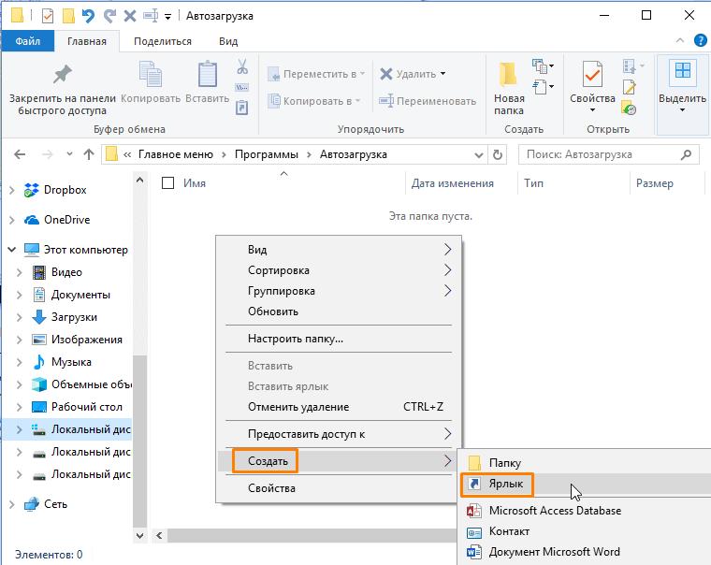Open the Easy access dropdown icon
The image size is (711, 565).
click(543, 87)
